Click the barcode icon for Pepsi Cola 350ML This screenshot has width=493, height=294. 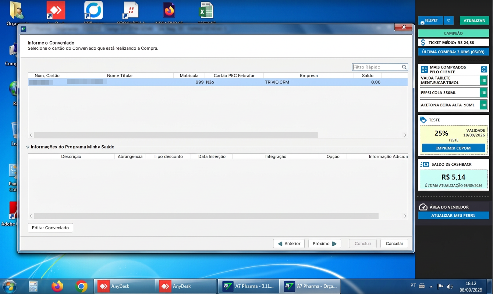483,93
